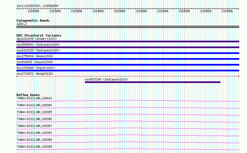Select the blue nsv6333235 variant bar
This screenshot has height=153, width=247.
(128, 53)
